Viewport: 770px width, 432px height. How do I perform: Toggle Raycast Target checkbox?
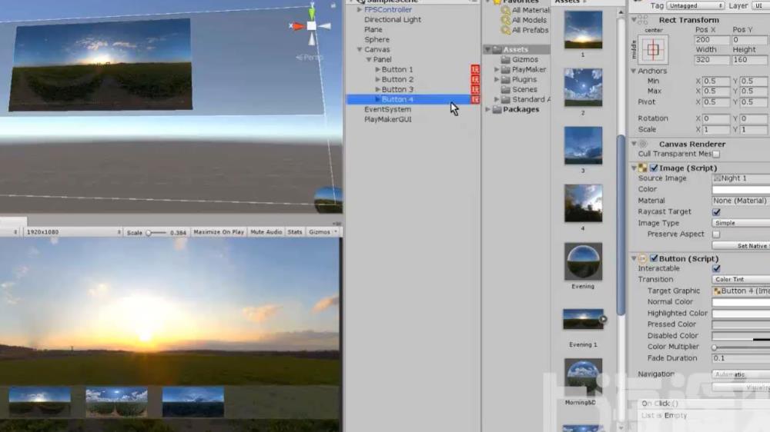pyautogui.click(x=716, y=212)
